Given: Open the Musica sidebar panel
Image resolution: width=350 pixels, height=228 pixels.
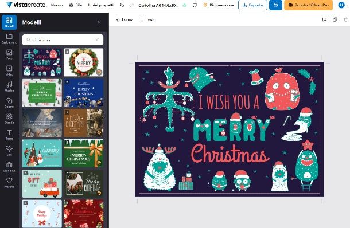Looking at the screenshot, I should click(x=9, y=87).
